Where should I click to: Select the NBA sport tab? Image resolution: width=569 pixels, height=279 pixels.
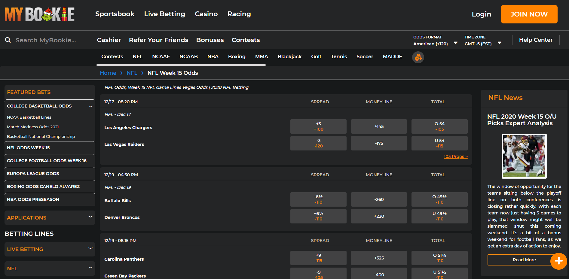coord(213,56)
